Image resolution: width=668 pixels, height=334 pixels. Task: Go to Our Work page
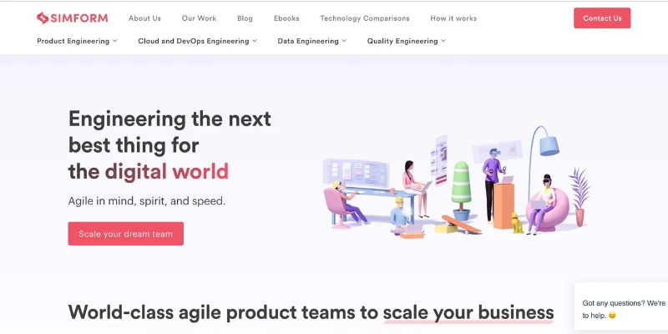point(199,18)
